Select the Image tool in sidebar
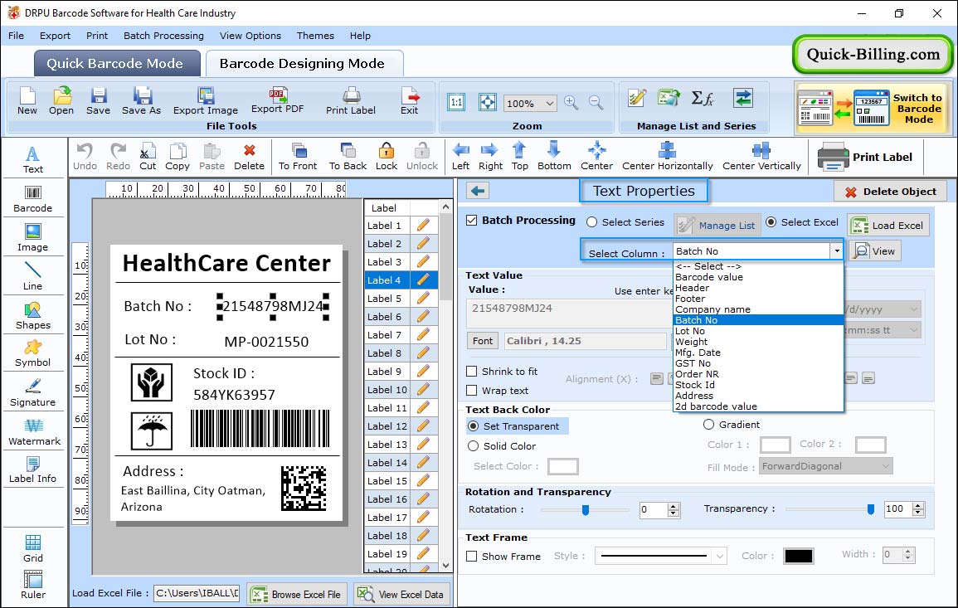 (x=33, y=238)
